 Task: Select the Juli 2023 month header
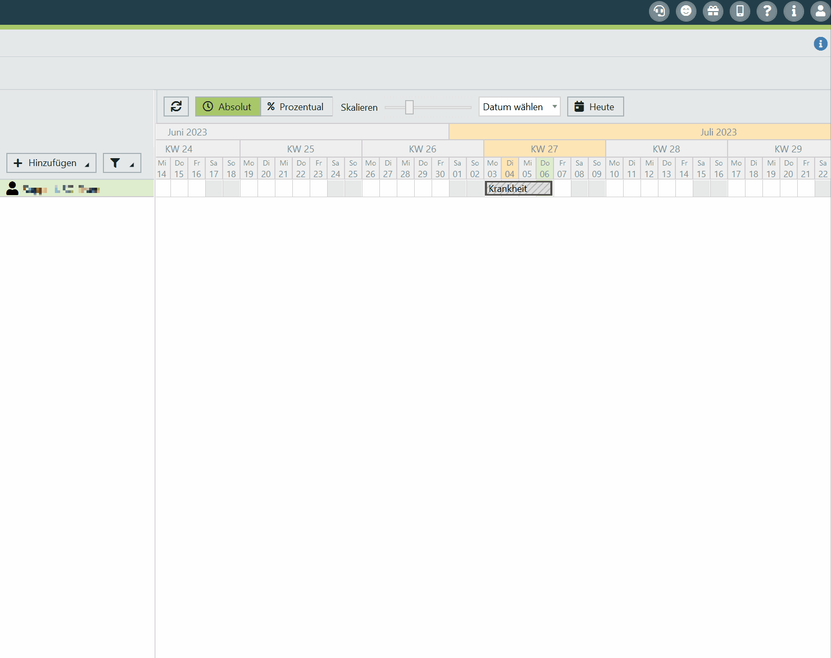[718, 132]
